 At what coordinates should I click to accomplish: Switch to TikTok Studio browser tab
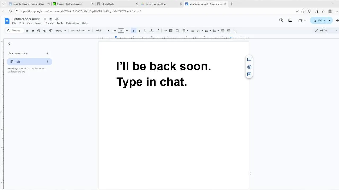click(x=117, y=4)
